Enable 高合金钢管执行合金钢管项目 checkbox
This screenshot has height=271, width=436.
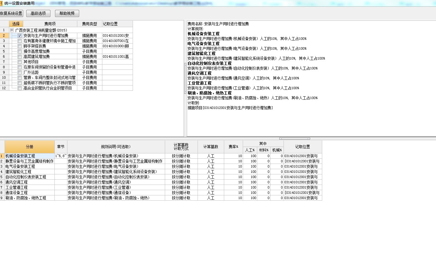[x=20, y=88]
